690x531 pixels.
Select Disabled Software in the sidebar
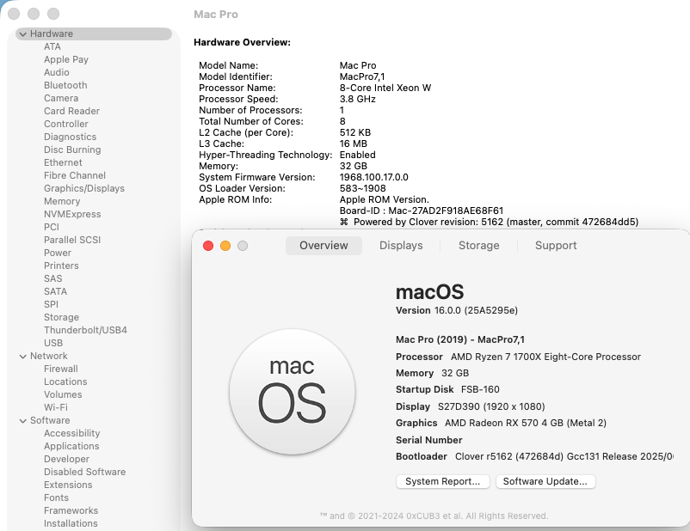84,472
